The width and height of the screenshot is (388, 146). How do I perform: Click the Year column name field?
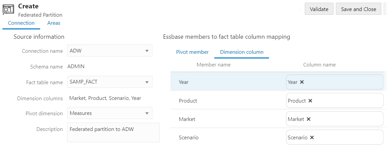[335, 82]
